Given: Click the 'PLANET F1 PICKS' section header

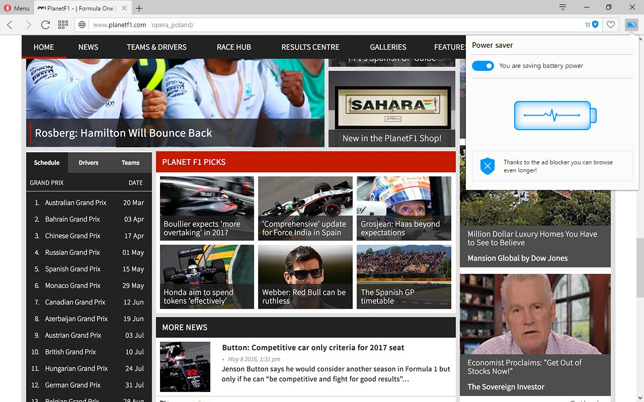Looking at the screenshot, I should click(305, 162).
